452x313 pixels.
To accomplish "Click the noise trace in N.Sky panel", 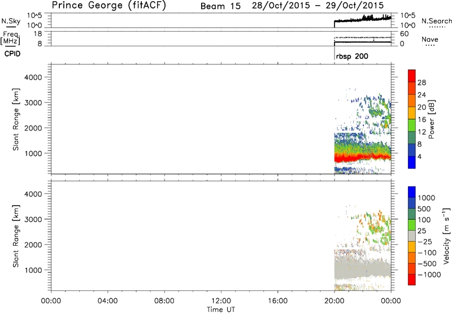I will pyautogui.click(x=363, y=20).
